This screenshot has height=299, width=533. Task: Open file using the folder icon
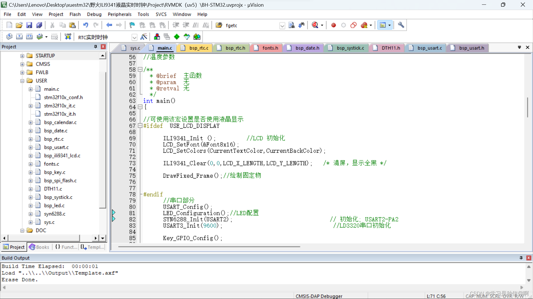coord(19,25)
